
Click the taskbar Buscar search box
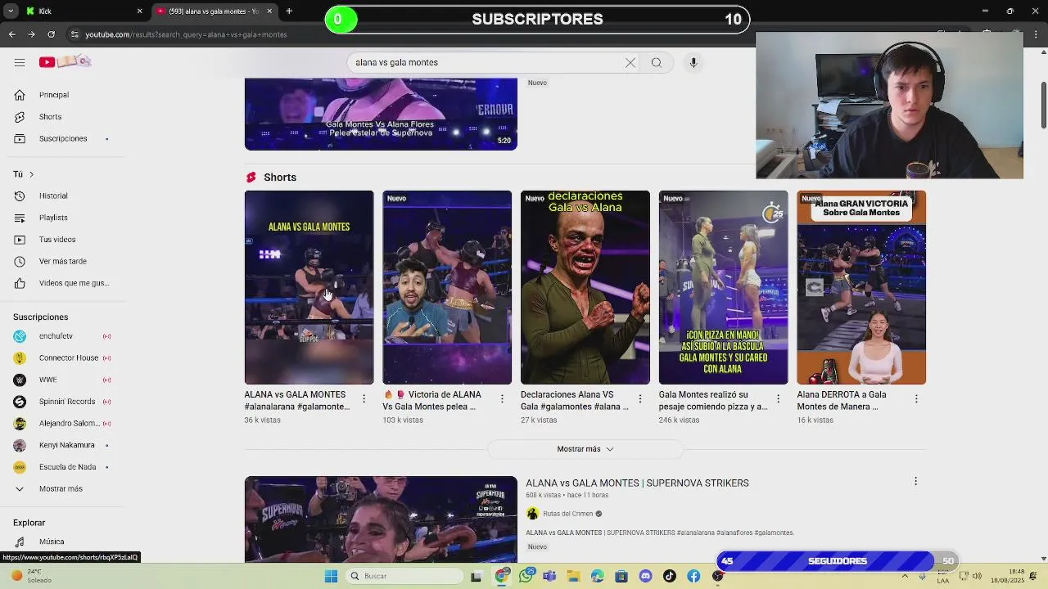click(403, 576)
